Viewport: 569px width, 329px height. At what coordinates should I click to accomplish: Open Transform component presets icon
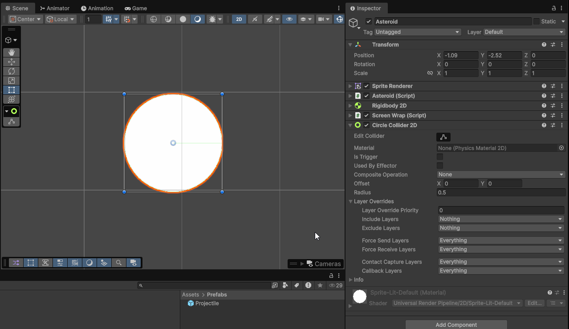(553, 45)
